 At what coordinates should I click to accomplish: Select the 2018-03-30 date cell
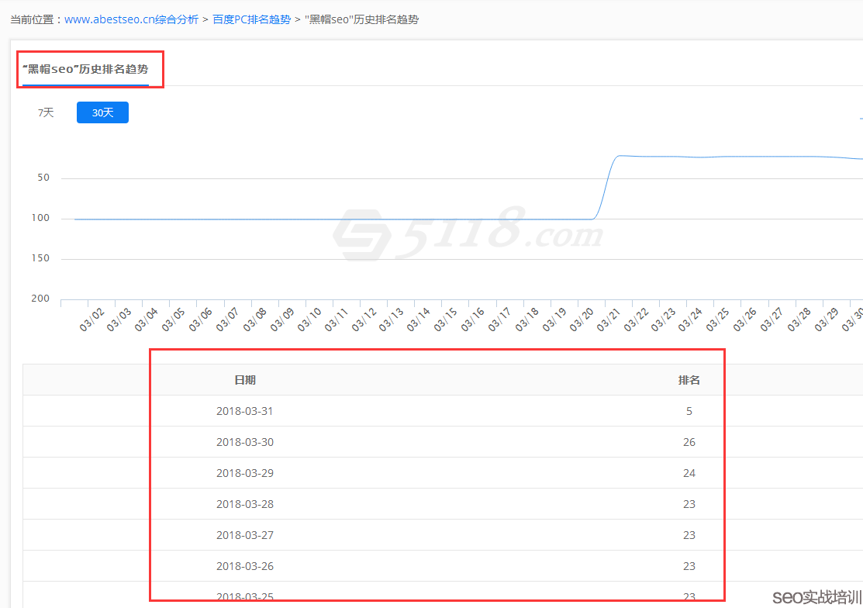click(x=245, y=442)
